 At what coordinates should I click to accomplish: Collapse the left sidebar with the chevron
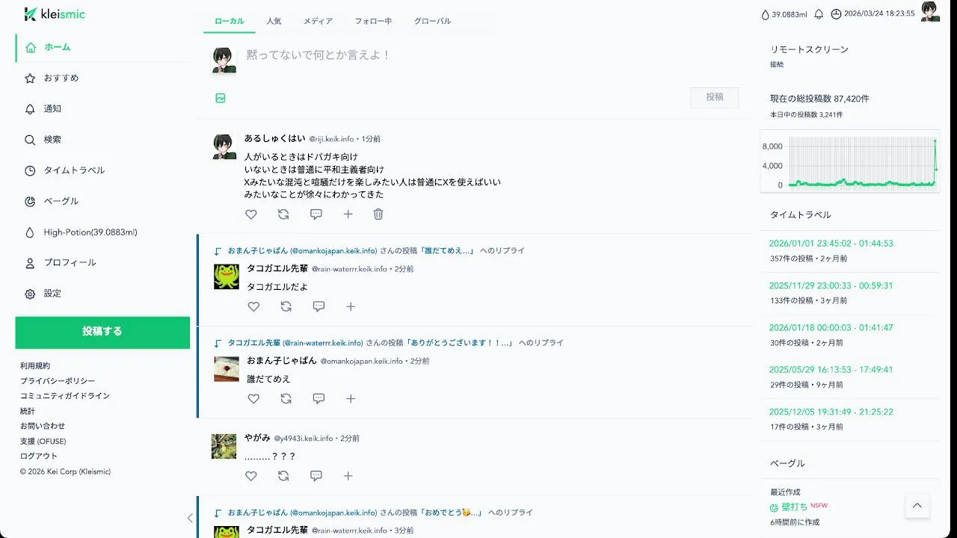(190, 518)
